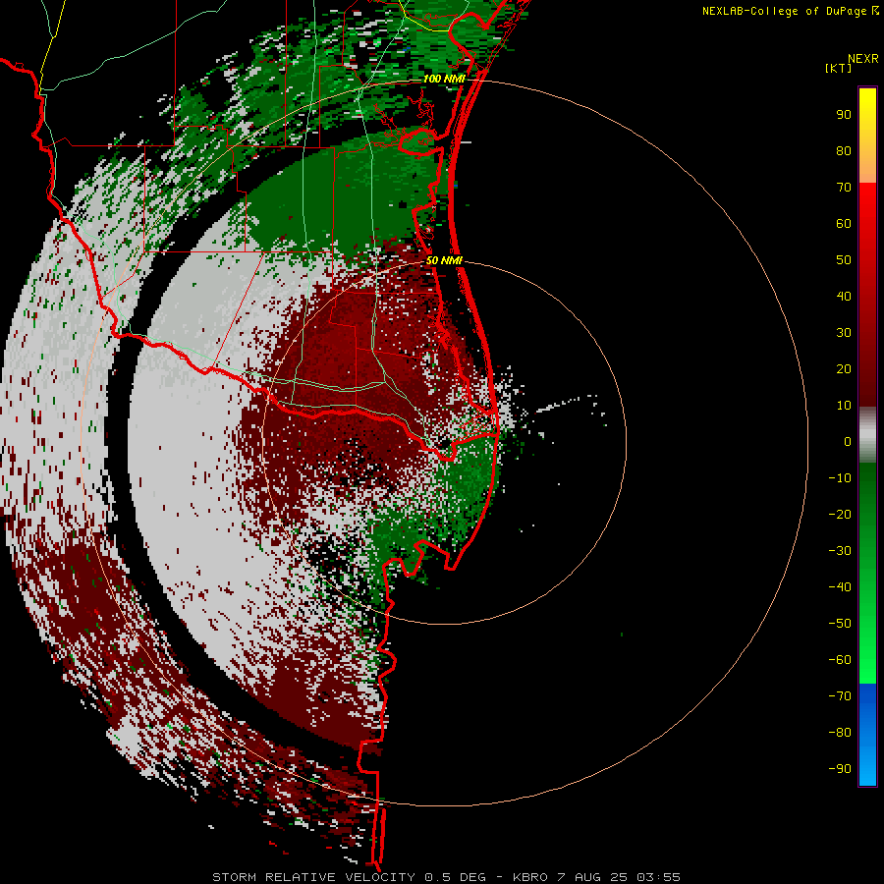Pick the -50 scale label
The height and width of the screenshot is (884, 884).
[840, 624]
